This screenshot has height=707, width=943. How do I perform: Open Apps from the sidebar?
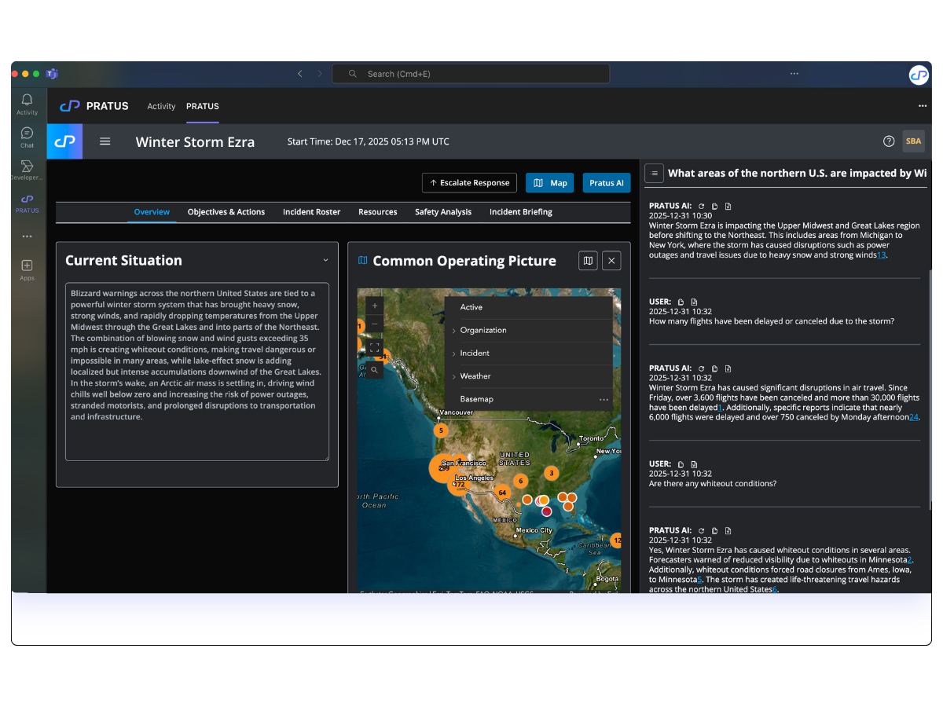click(26, 267)
